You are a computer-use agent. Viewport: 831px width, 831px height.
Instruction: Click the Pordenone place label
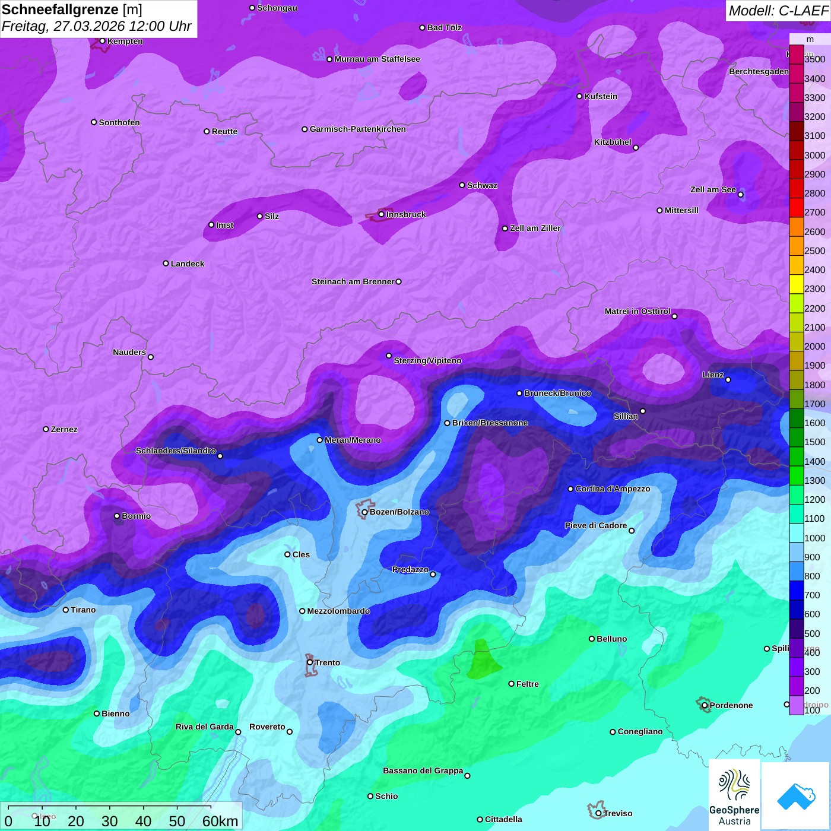[731, 705]
